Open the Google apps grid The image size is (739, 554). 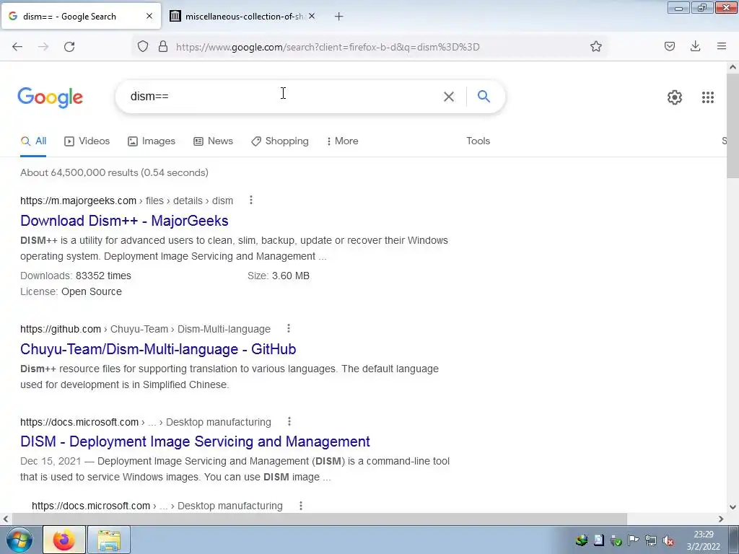coord(707,97)
